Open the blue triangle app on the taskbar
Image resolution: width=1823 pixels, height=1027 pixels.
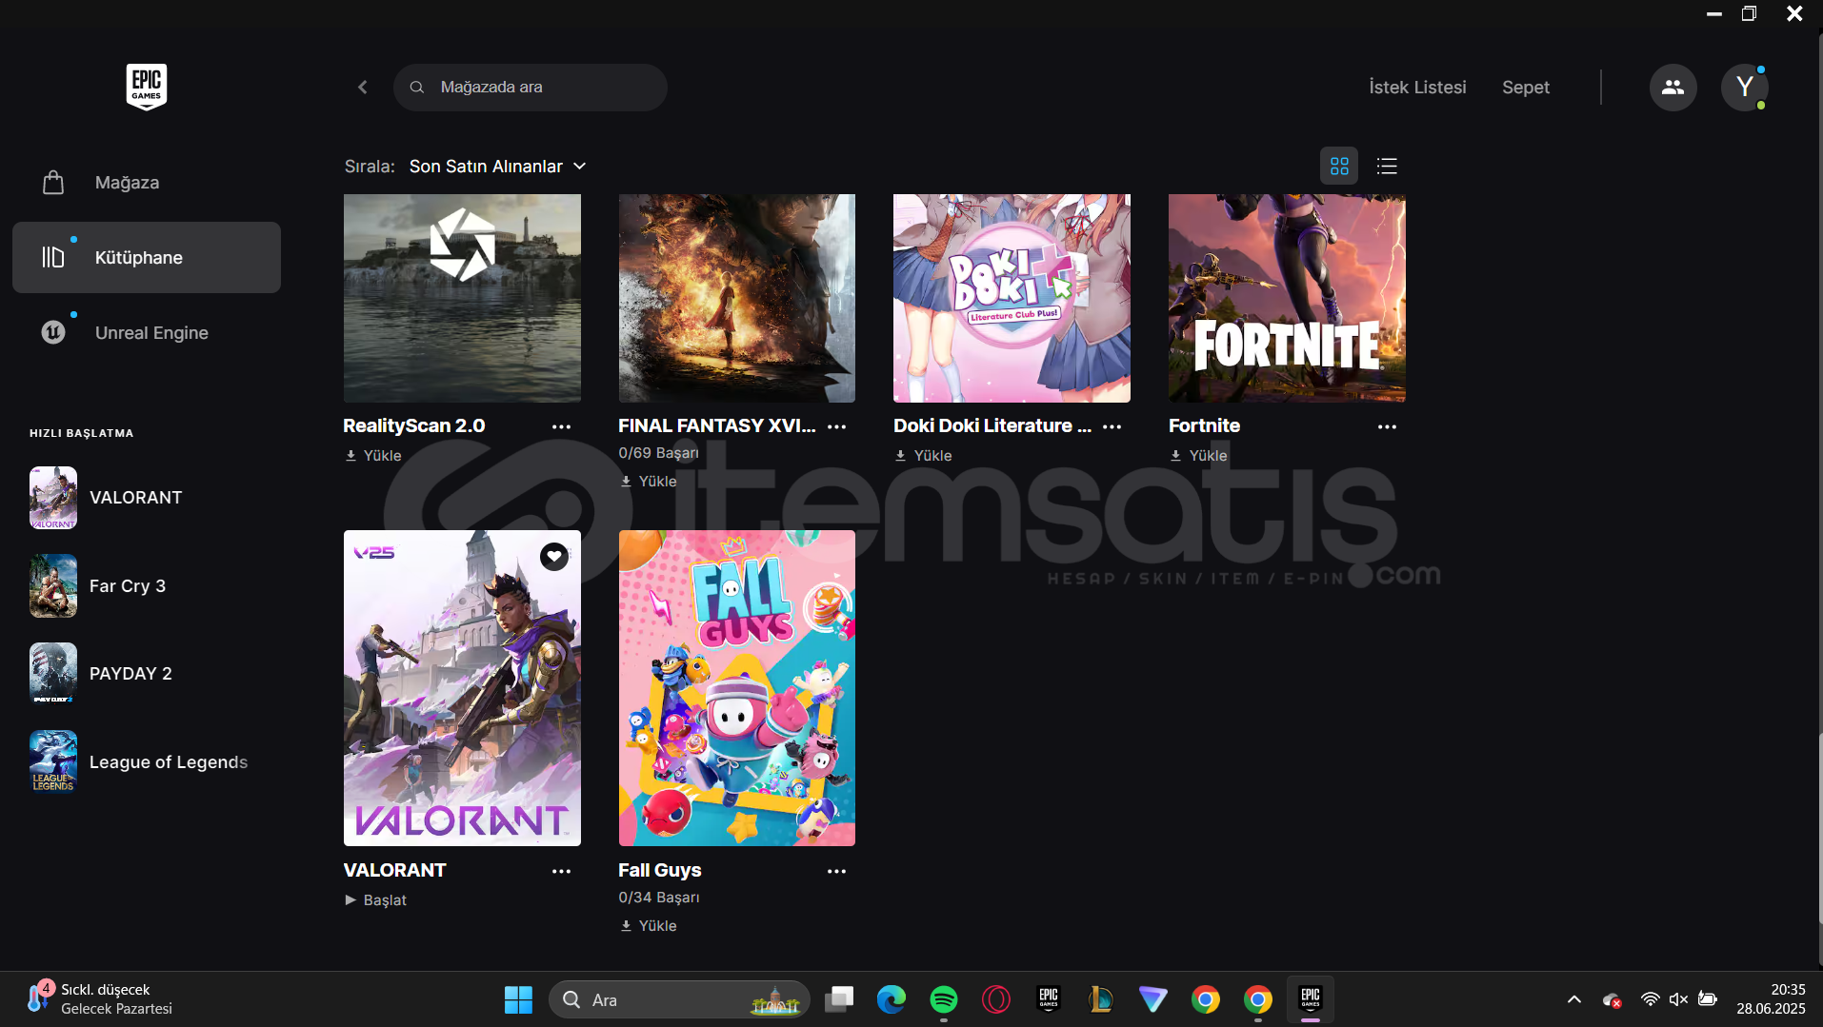1153,999
